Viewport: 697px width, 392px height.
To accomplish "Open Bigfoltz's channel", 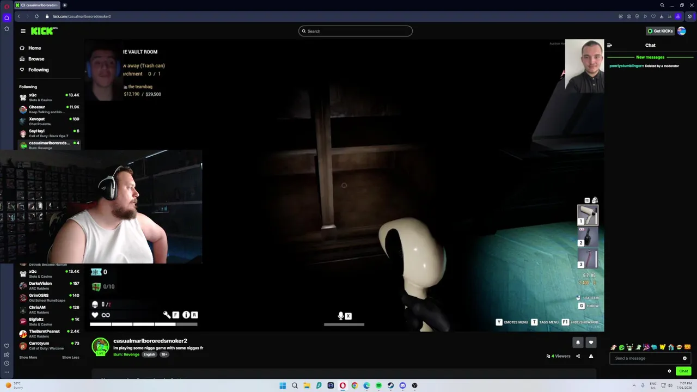I will click(49, 321).
